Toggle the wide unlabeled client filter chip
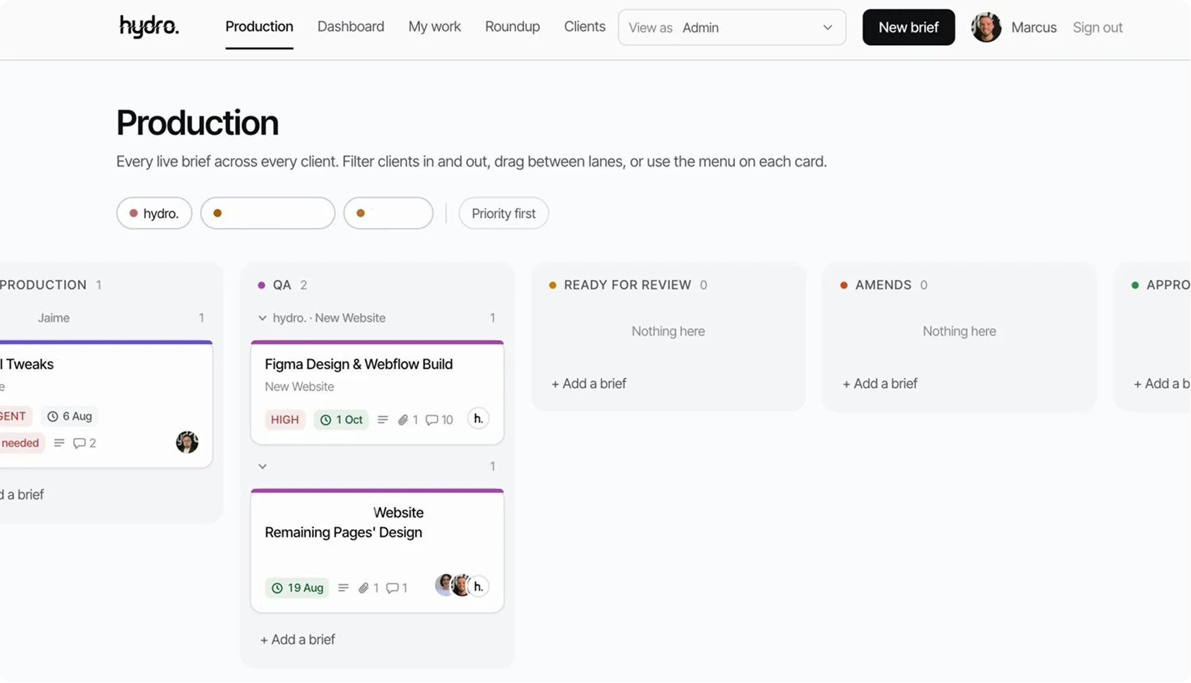The height and width of the screenshot is (683, 1191). pos(268,213)
